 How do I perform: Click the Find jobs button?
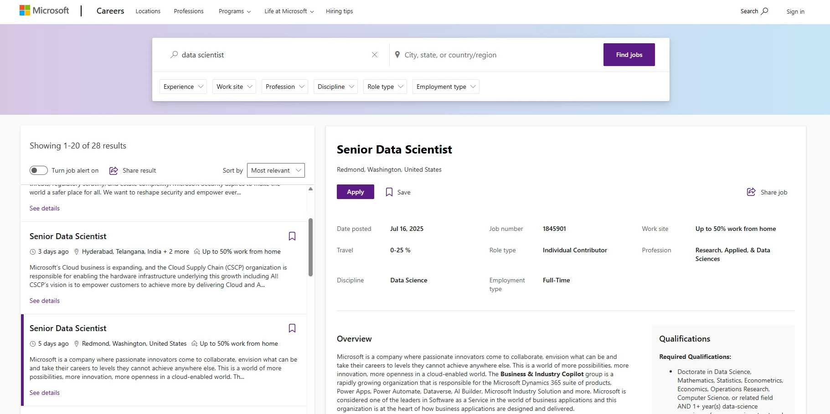629,55
